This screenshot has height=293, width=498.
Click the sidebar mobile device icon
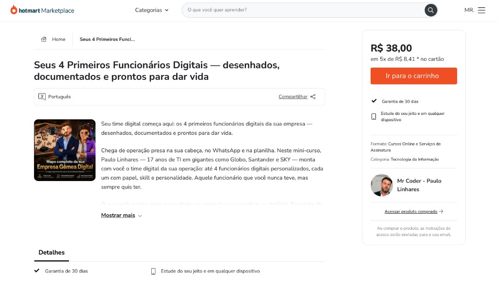374,117
